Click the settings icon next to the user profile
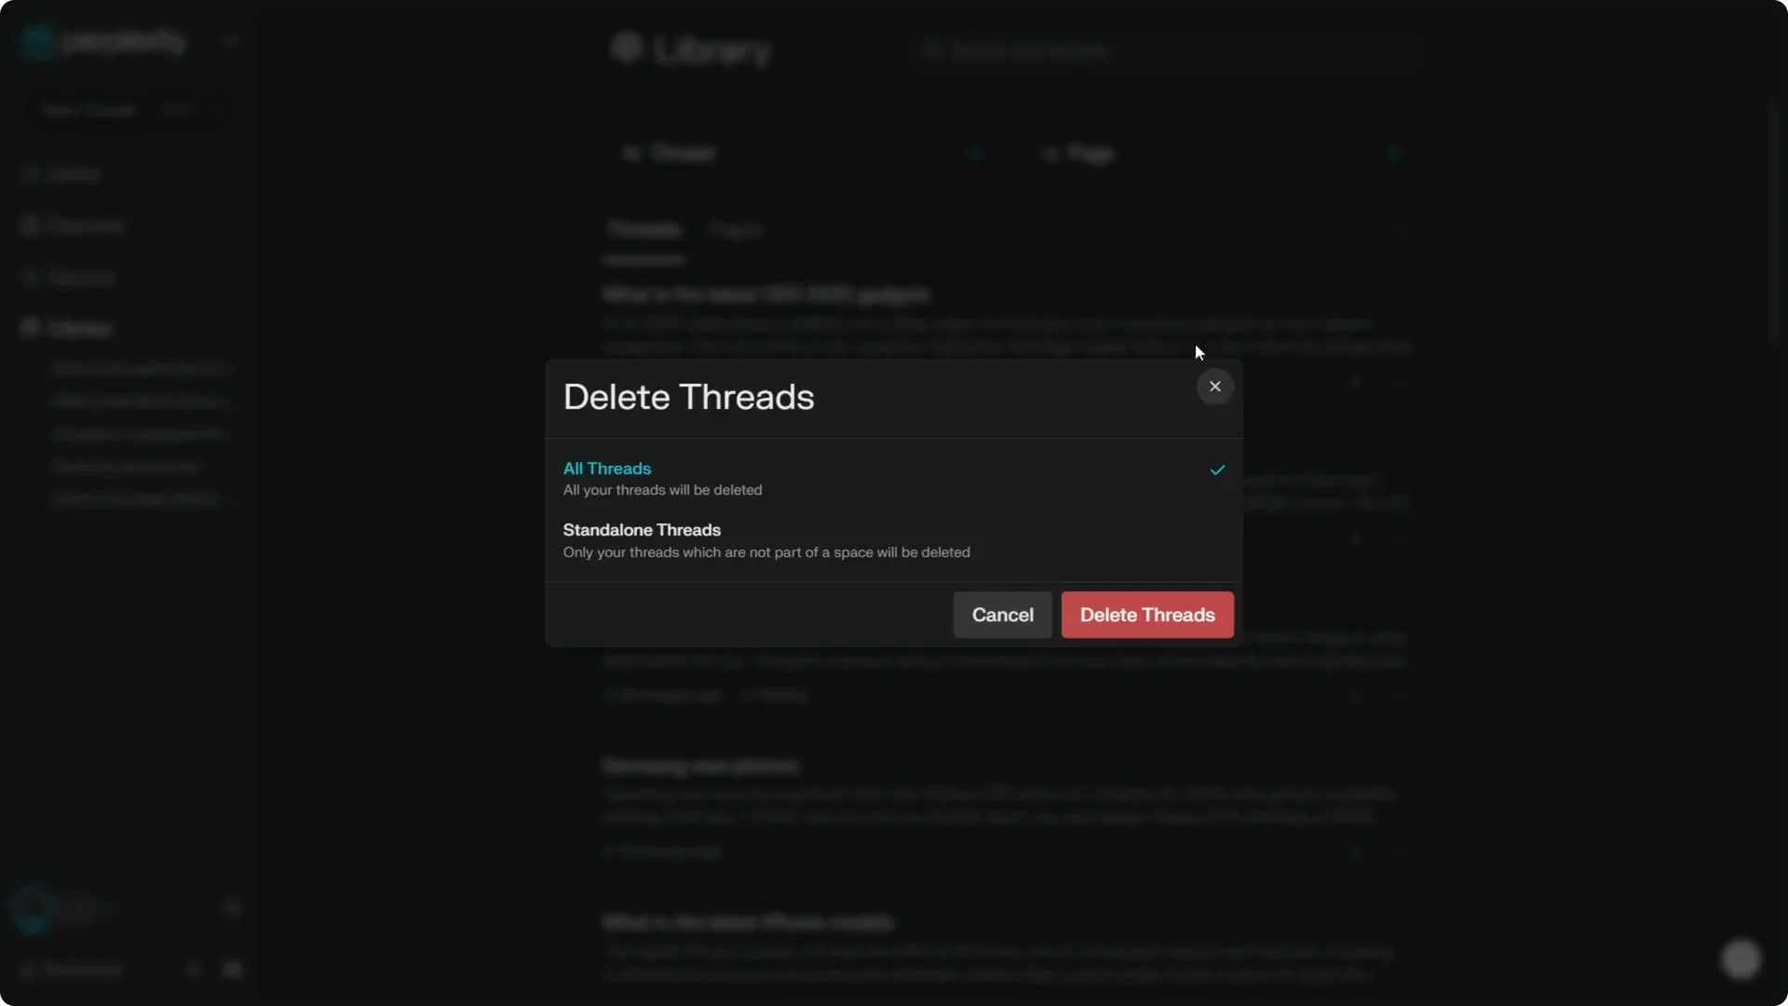 (x=232, y=906)
